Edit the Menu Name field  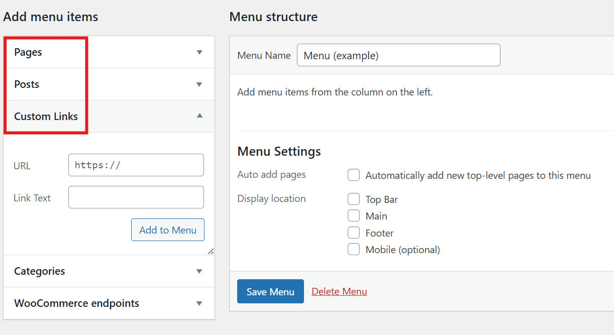pyautogui.click(x=398, y=55)
